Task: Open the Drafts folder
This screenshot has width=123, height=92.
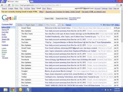Action: click(4, 34)
